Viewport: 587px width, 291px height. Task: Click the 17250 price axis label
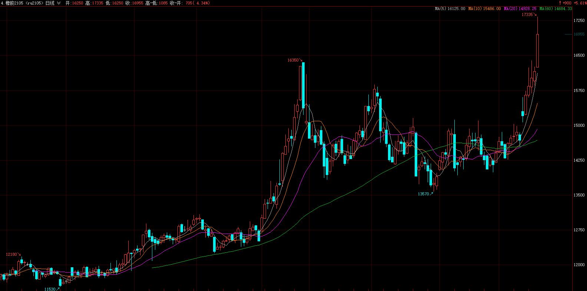tap(578, 21)
